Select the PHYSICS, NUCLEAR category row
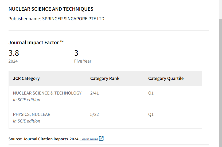222x147 pixels. click(32, 114)
